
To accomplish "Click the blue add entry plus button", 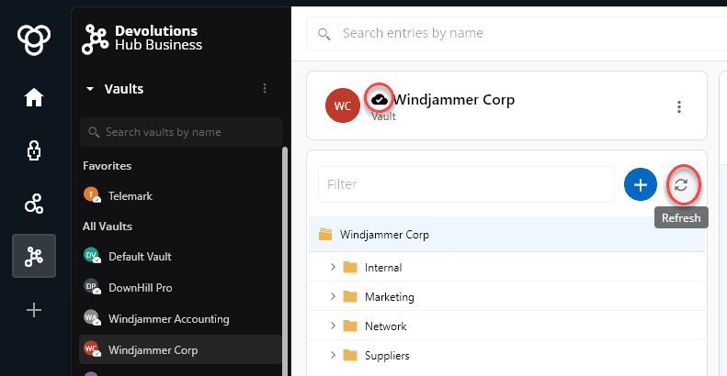I will click(640, 184).
